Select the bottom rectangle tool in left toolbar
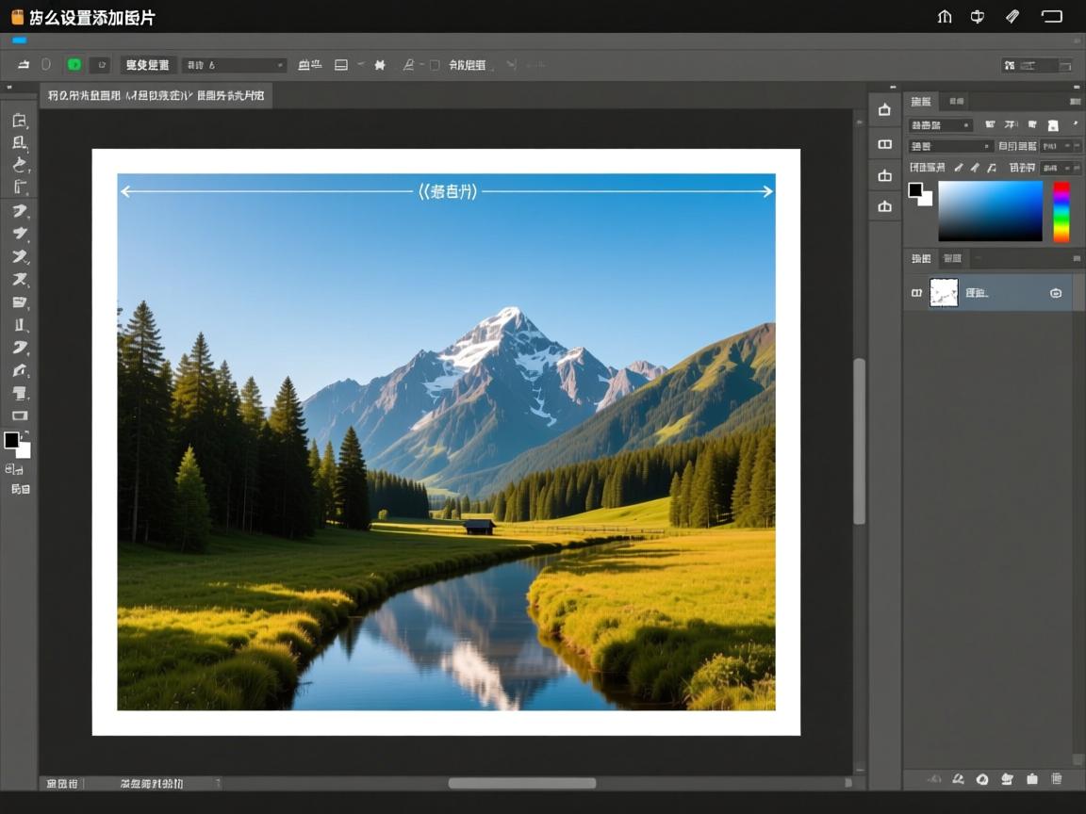This screenshot has width=1086, height=814. coord(19,415)
